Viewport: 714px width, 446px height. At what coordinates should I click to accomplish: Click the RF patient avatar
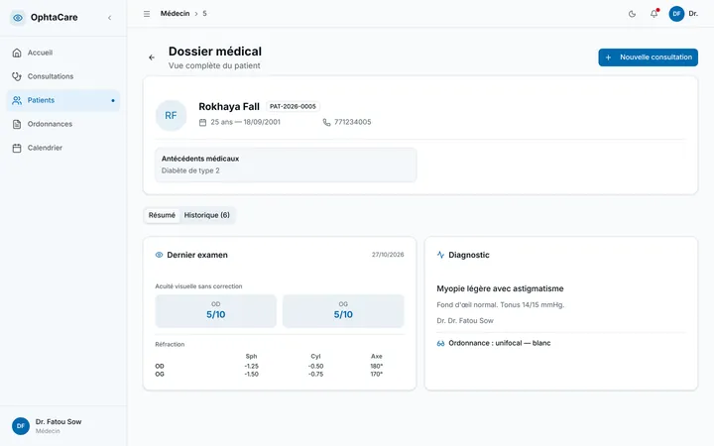click(x=171, y=116)
